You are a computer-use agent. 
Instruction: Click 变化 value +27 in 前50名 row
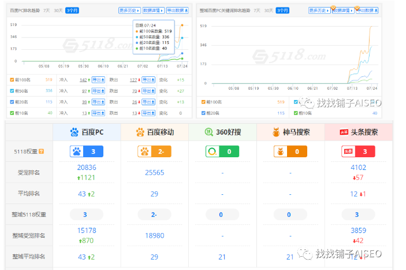click(180, 91)
